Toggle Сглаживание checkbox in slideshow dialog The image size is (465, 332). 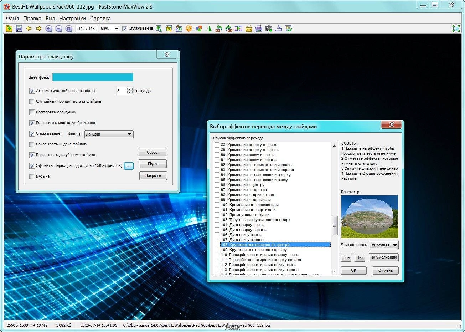32,134
